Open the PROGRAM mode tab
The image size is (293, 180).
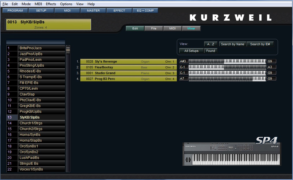(15, 11)
